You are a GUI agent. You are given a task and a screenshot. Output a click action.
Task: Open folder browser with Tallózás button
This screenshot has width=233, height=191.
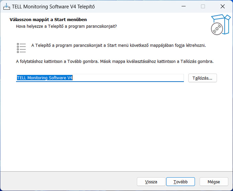(x=202, y=78)
